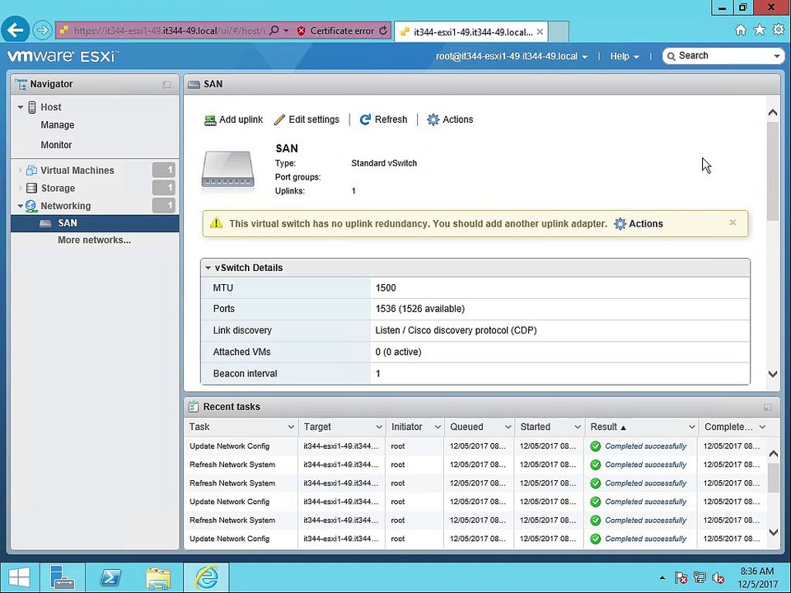Click the Networking globe icon

tap(30, 206)
